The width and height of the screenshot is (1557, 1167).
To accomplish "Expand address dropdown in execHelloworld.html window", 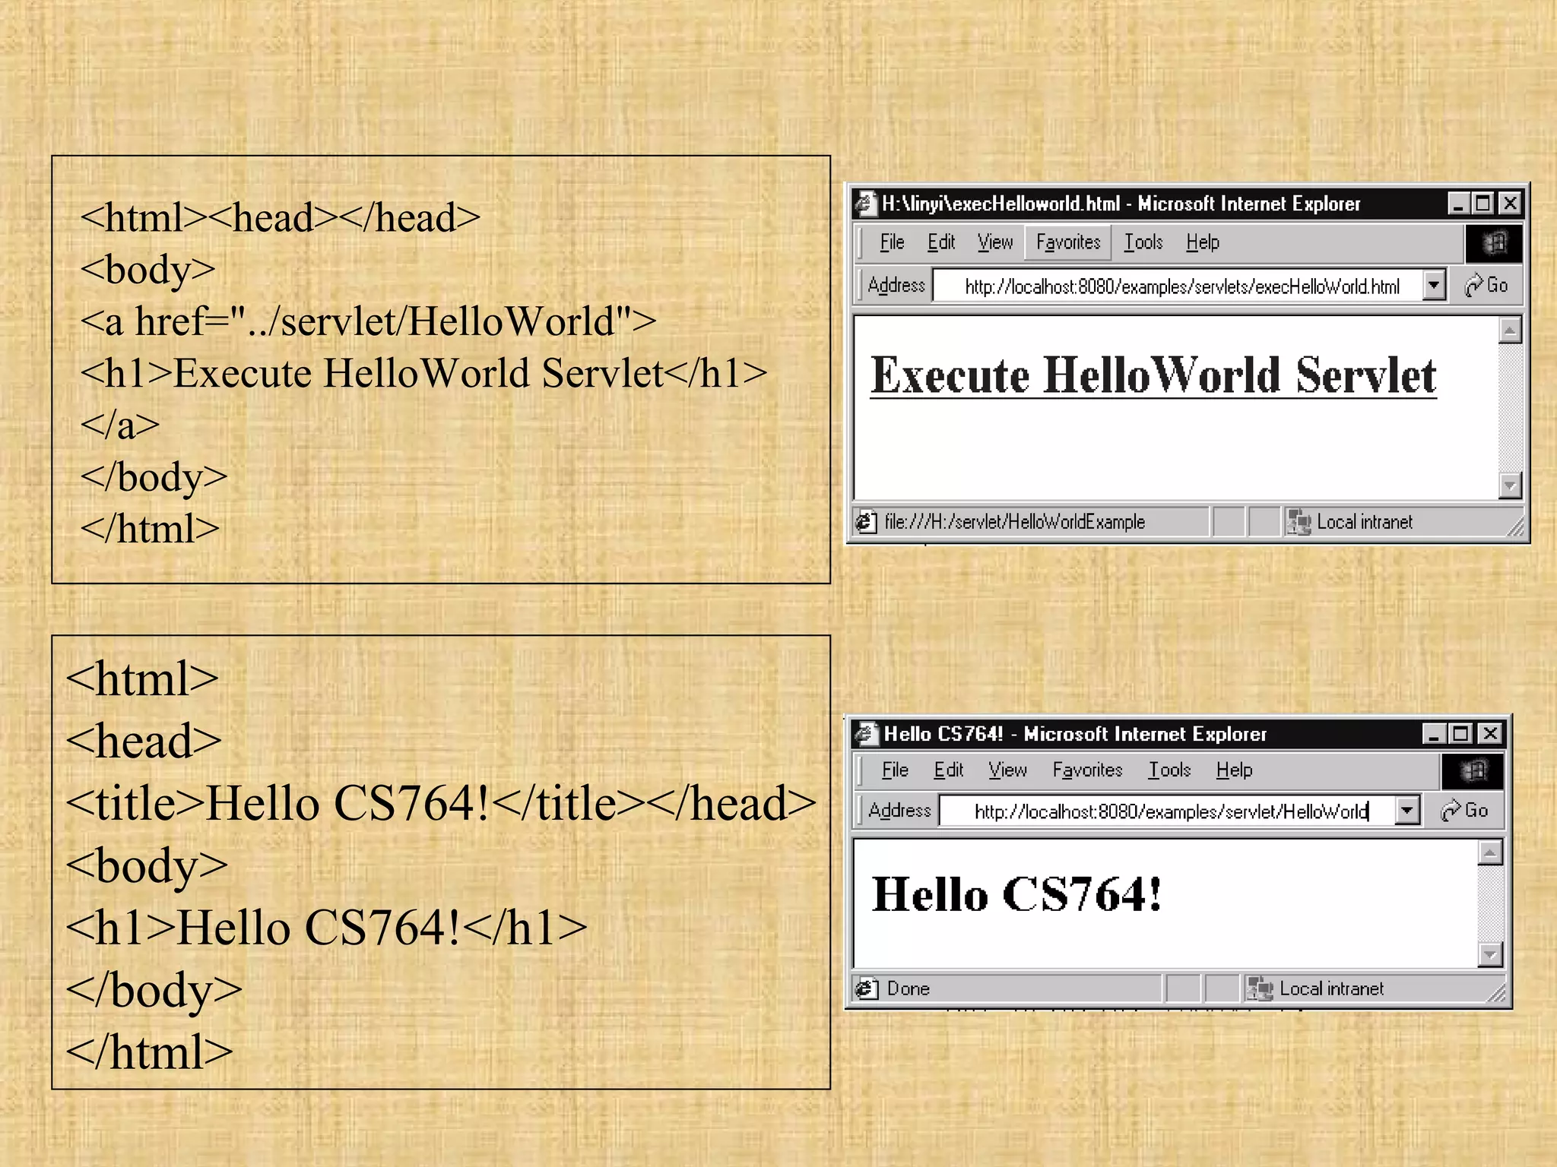I will (x=1434, y=286).
